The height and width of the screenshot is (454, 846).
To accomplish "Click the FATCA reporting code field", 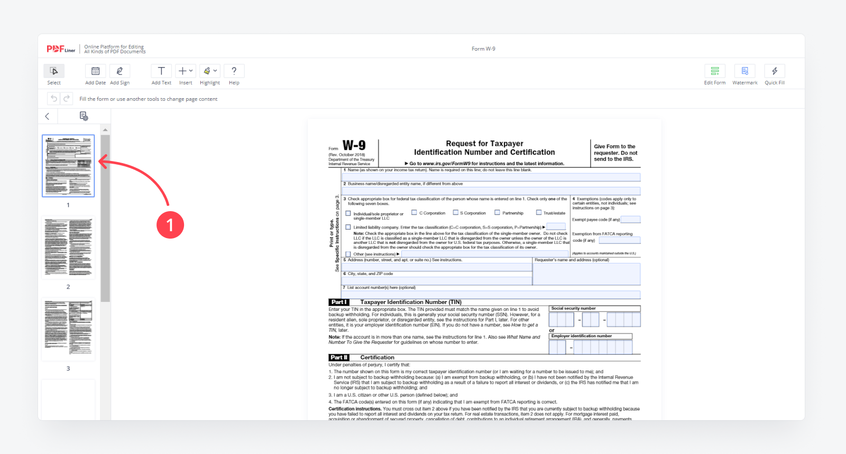I will tap(619, 240).
